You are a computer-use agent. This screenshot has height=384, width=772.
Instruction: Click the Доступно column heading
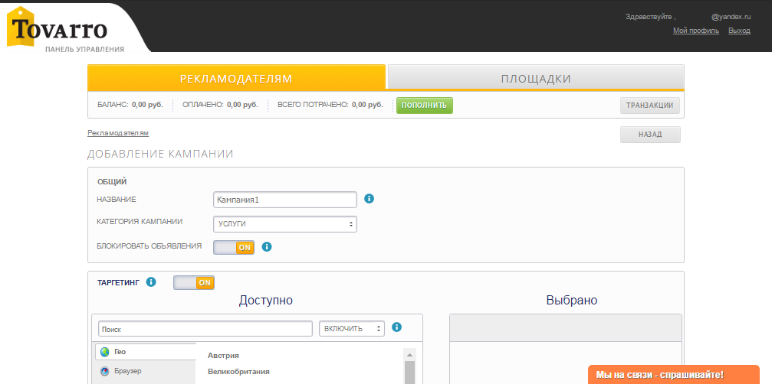(x=266, y=300)
